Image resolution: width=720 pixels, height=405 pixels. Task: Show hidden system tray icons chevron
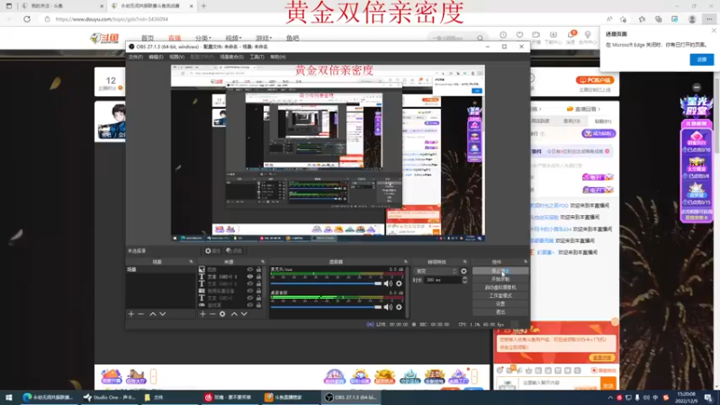[x=610, y=398]
